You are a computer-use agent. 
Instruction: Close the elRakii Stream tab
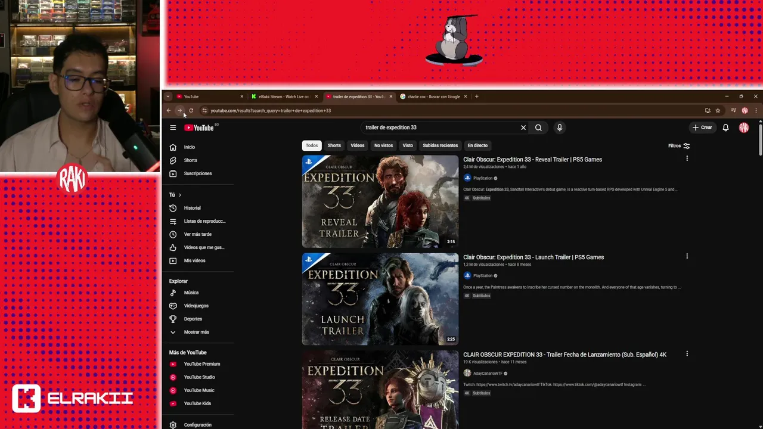coord(316,97)
